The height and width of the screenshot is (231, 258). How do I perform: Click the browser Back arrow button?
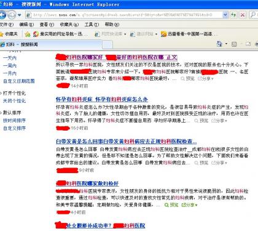pos(2,15)
